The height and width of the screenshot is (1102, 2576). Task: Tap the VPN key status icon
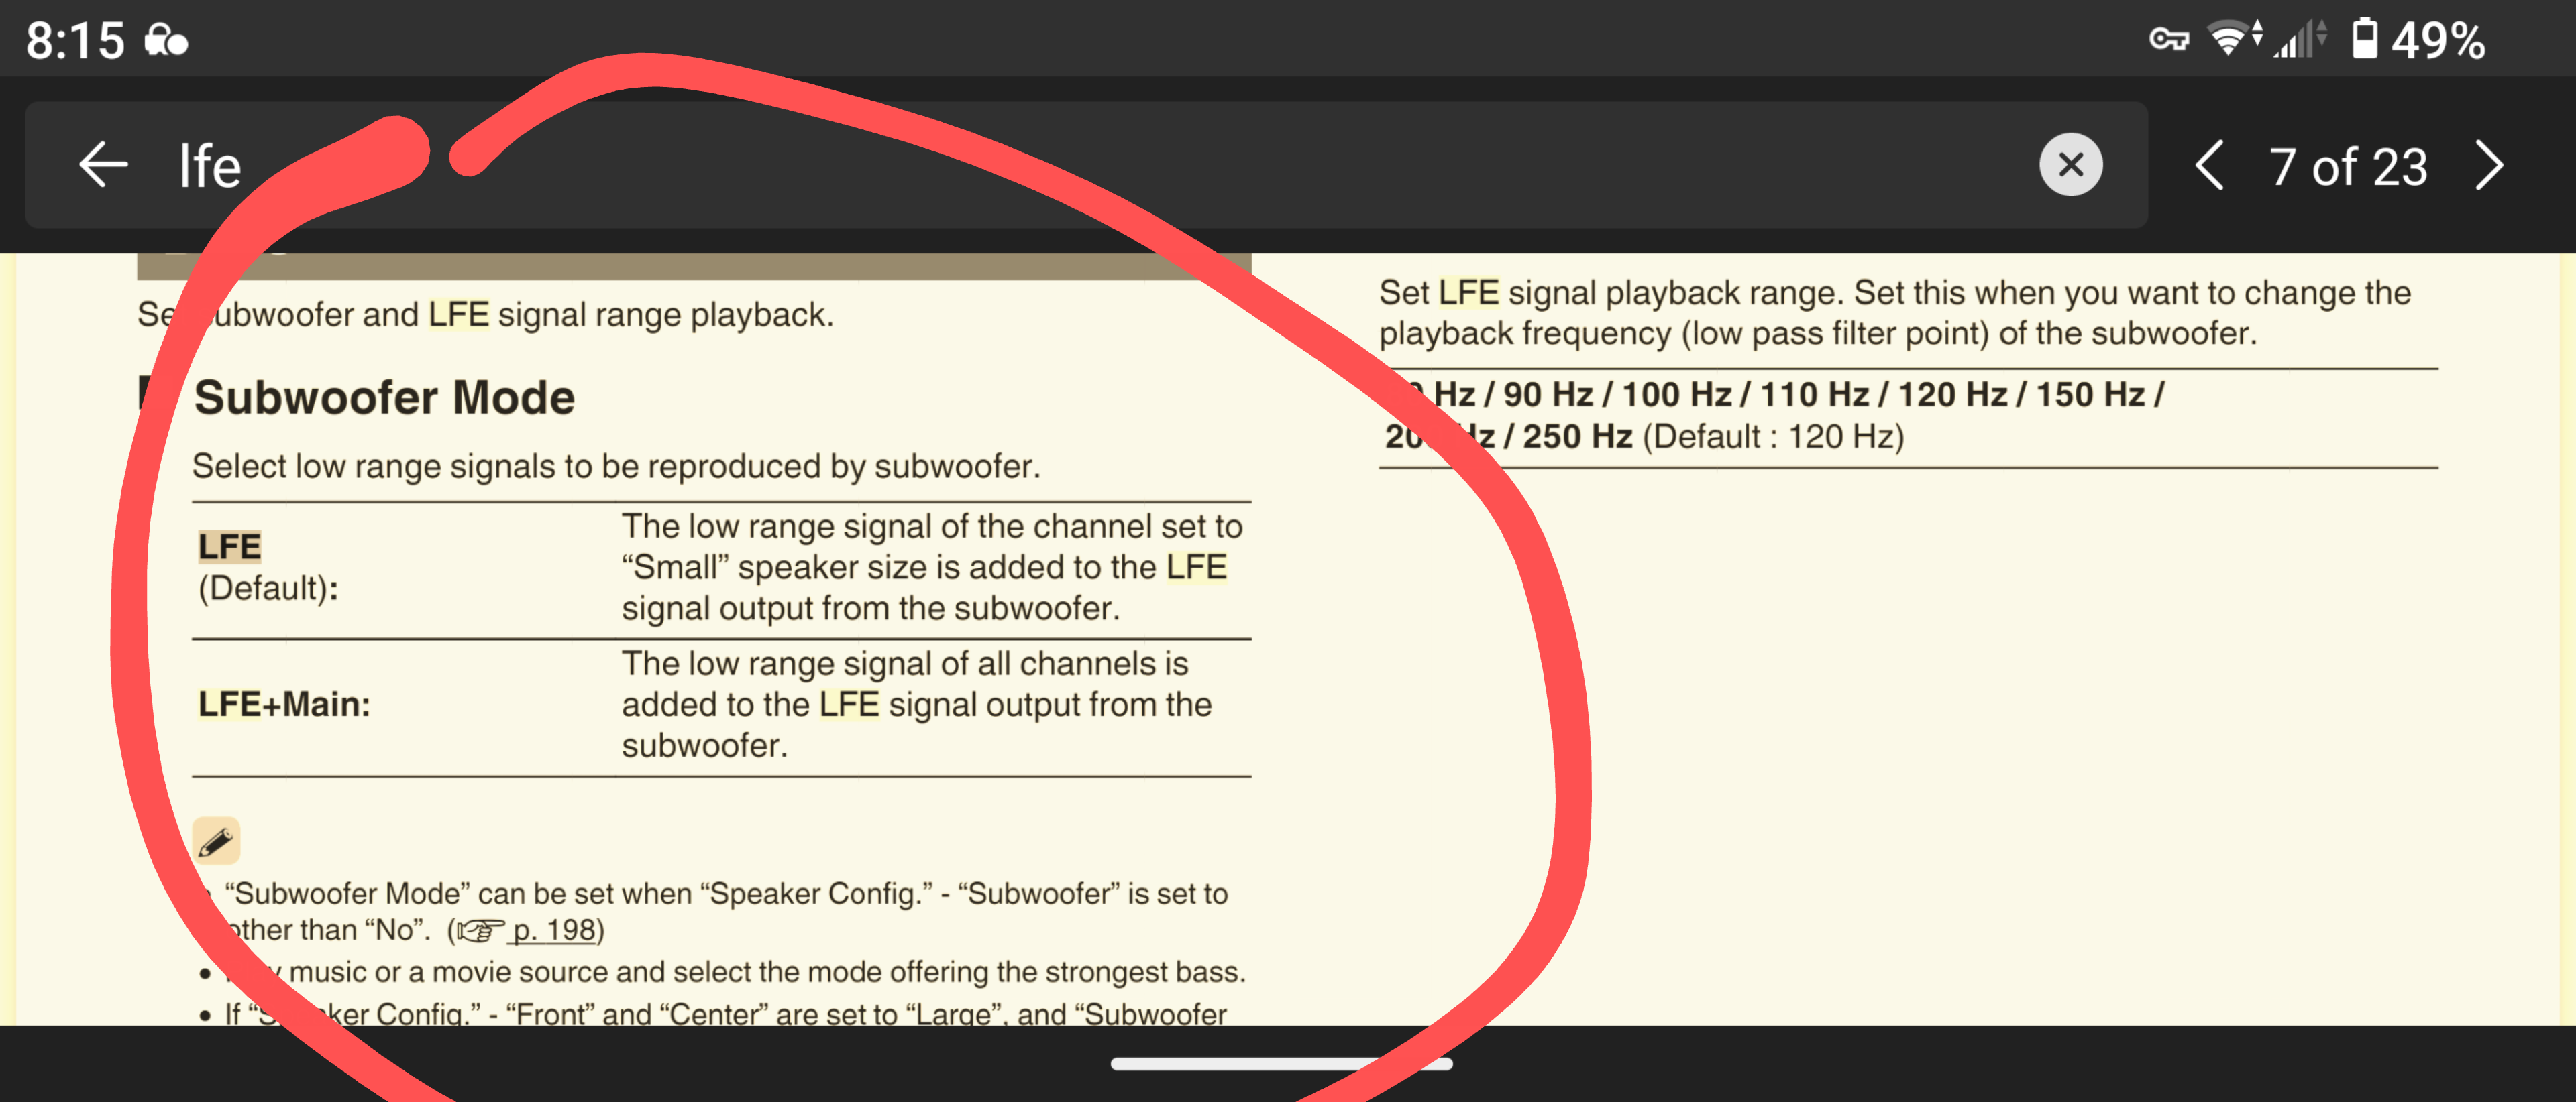(x=2168, y=40)
